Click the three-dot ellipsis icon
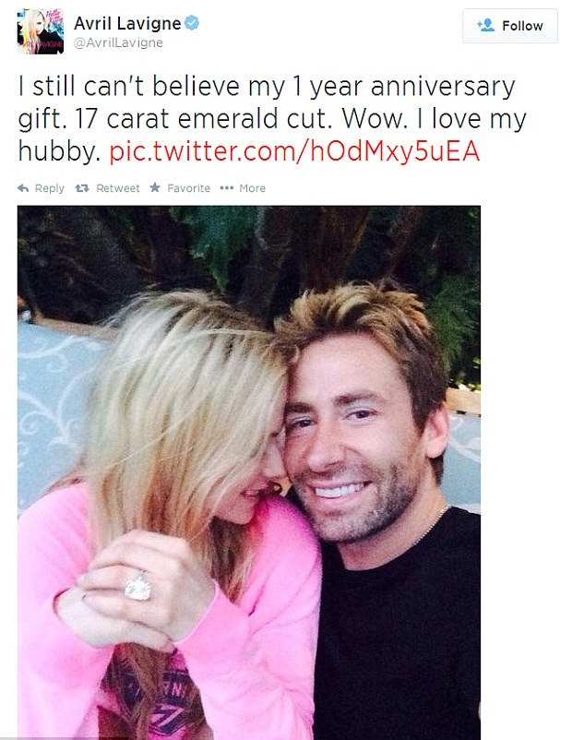The height and width of the screenshot is (740, 584). (226, 188)
